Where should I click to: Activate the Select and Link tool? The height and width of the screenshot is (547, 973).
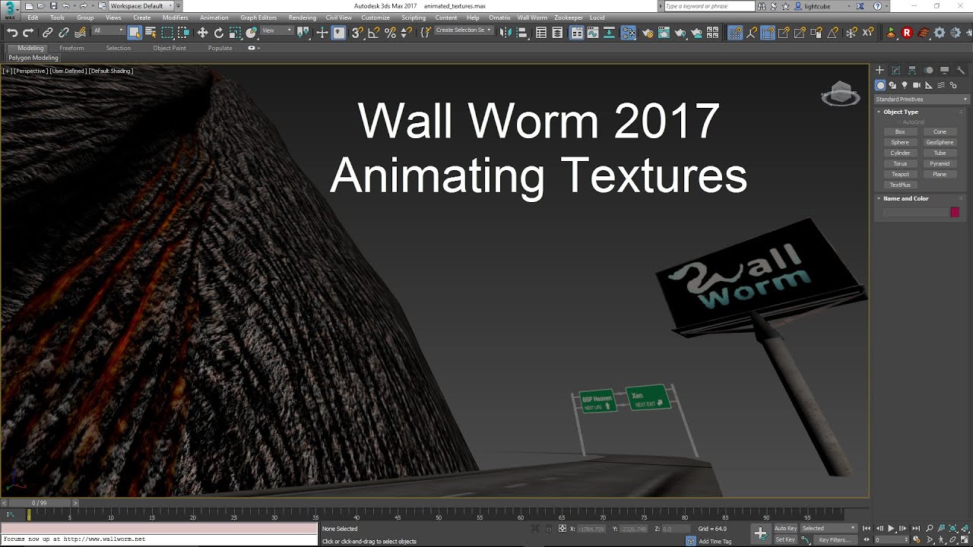click(47, 33)
